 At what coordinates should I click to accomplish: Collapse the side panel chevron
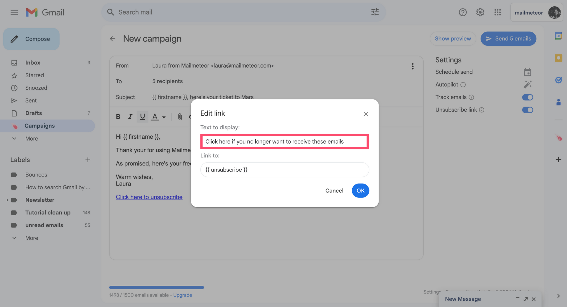(x=558, y=296)
